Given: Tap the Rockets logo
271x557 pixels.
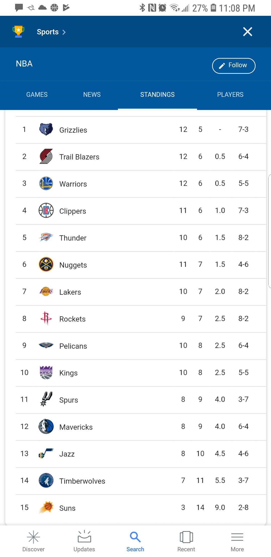Looking at the screenshot, I should tap(45, 319).
